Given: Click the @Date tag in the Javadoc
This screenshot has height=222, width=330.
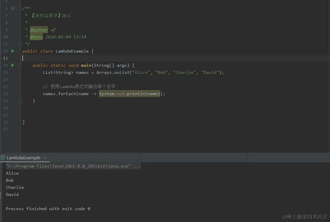Looking at the screenshot, I should (x=36, y=37).
